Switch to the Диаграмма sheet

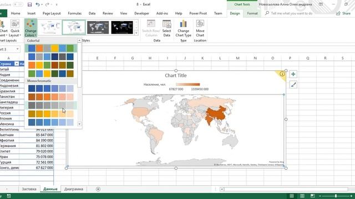(x=74, y=189)
